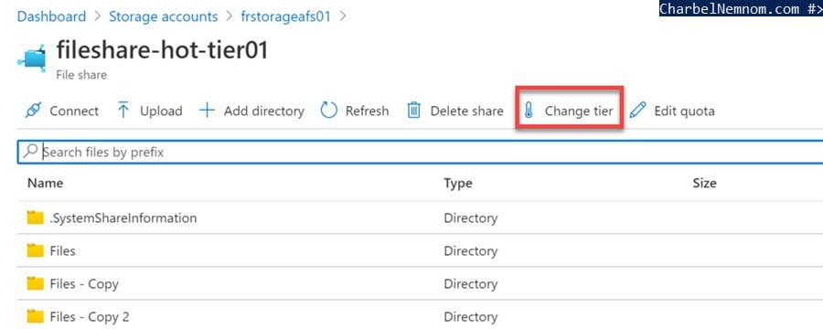Click the Edit quota label

click(x=684, y=111)
